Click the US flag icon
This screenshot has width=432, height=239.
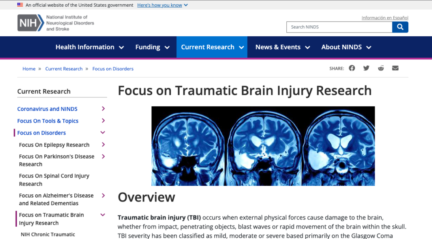[x=20, y=5]
